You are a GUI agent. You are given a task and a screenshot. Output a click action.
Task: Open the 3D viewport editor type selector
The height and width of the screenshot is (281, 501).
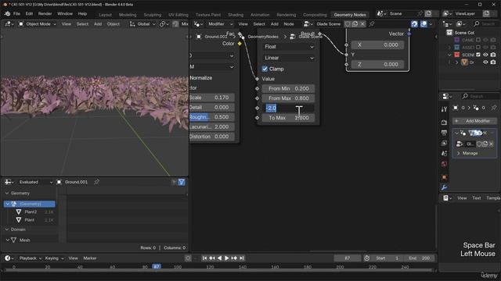coord(9,24)
